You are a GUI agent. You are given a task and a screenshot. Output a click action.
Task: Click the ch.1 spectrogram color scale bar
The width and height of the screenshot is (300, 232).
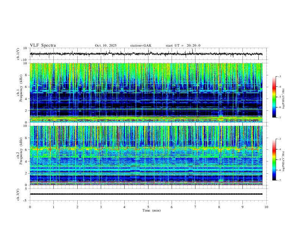(274, 97)
